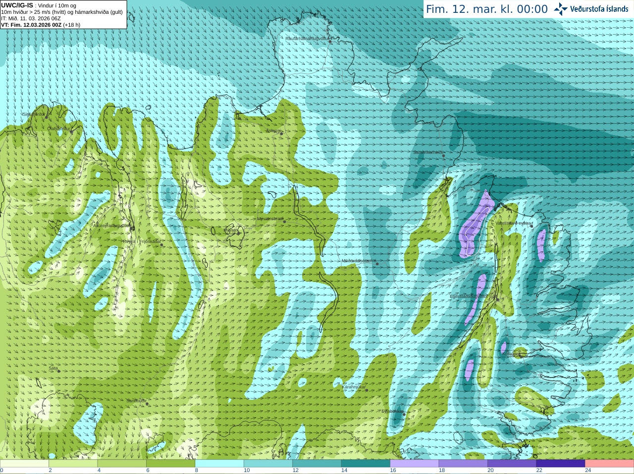Select the Akureyrarflugvöllur station marker

pyautogui.click(x=132, y=228)
